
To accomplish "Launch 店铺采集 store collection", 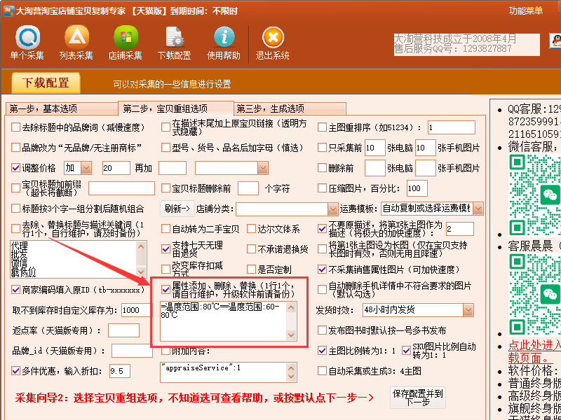I will coord(126,43).
